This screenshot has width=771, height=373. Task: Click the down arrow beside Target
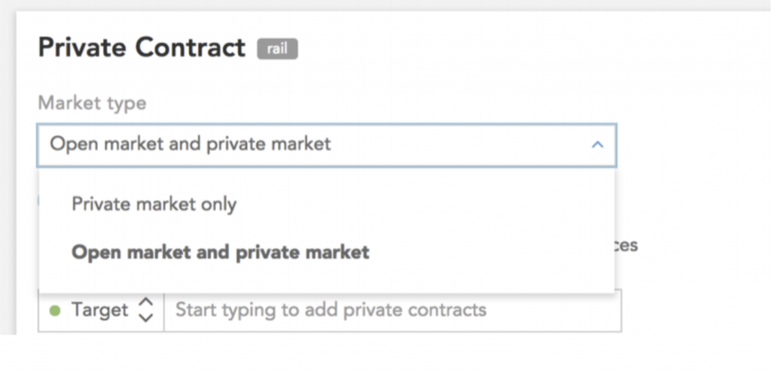click(145, 318)
